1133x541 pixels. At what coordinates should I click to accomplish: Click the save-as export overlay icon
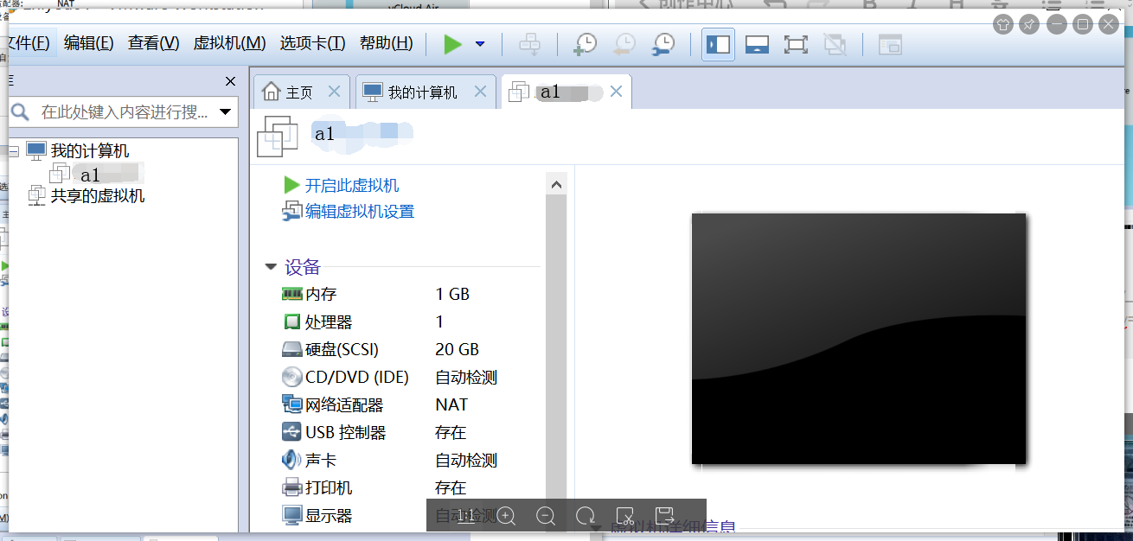tap(664, 516)
